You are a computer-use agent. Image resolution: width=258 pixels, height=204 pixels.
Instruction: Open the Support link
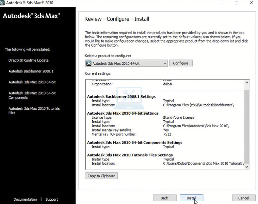(x=52, y=200)
